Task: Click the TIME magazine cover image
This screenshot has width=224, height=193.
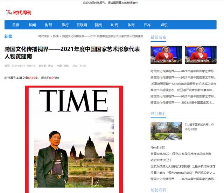Action: coord(74,139)
